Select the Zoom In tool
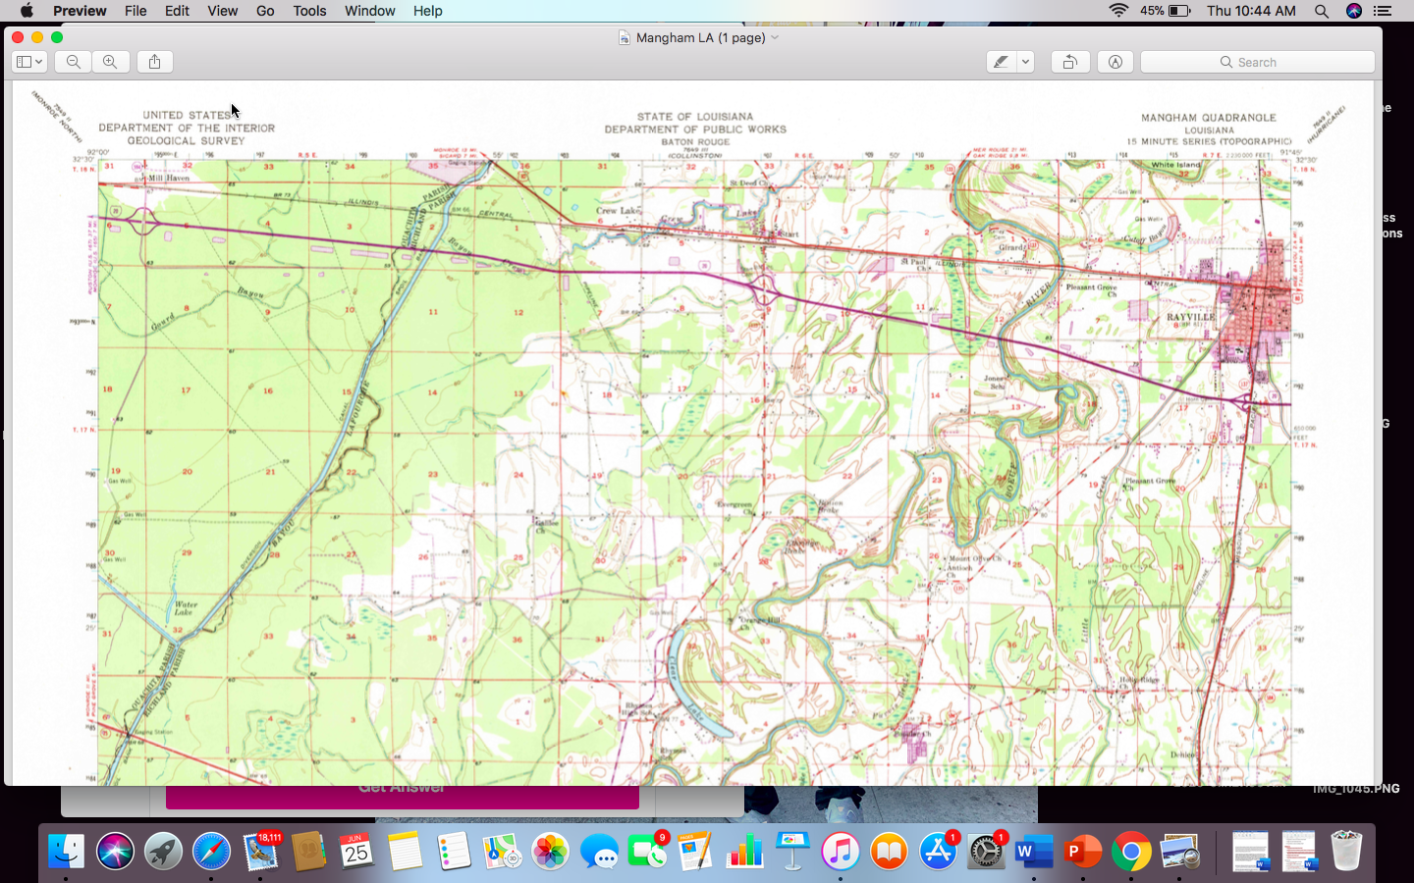Viewport: 1414px width, 883px height. click(x=110, y=61)
